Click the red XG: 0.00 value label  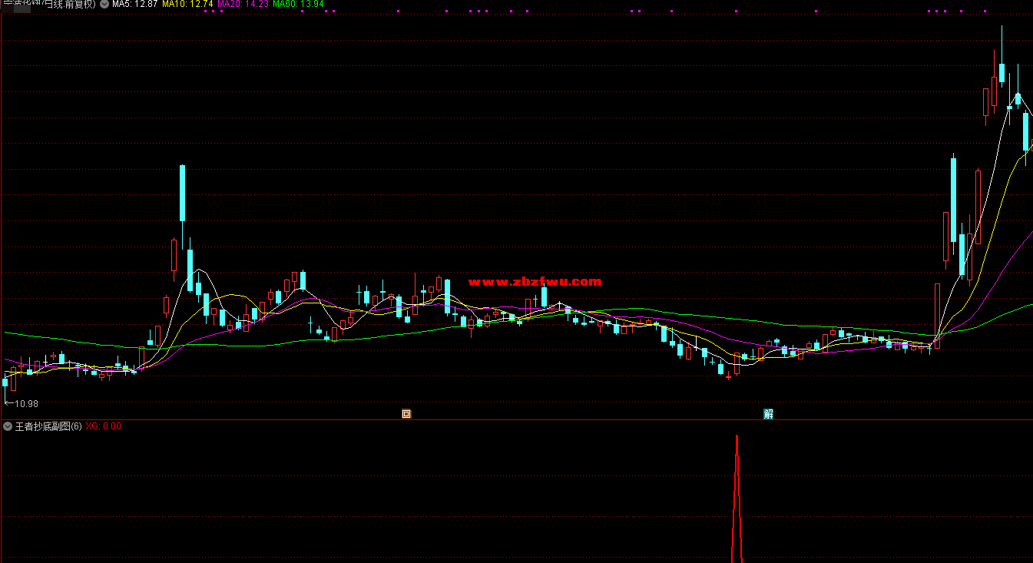pos(103,426)
